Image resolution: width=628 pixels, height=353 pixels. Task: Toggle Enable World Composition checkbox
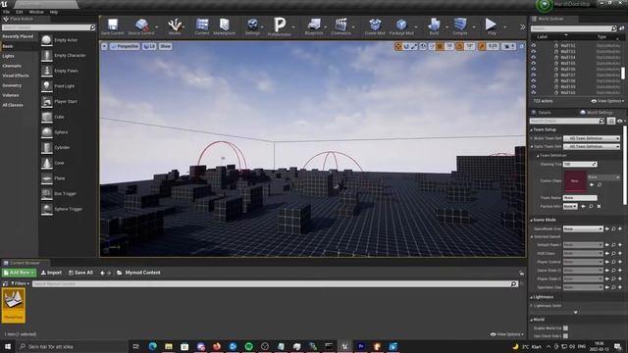(565, 328)
